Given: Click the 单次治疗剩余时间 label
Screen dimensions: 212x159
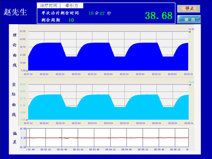Looking at the screenshot, I should tap(60, 13).
